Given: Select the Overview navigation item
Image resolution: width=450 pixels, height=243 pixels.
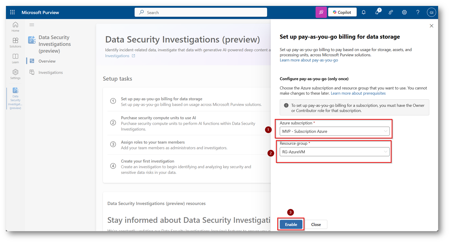Looking at the screenshot, I should (47, 61).
